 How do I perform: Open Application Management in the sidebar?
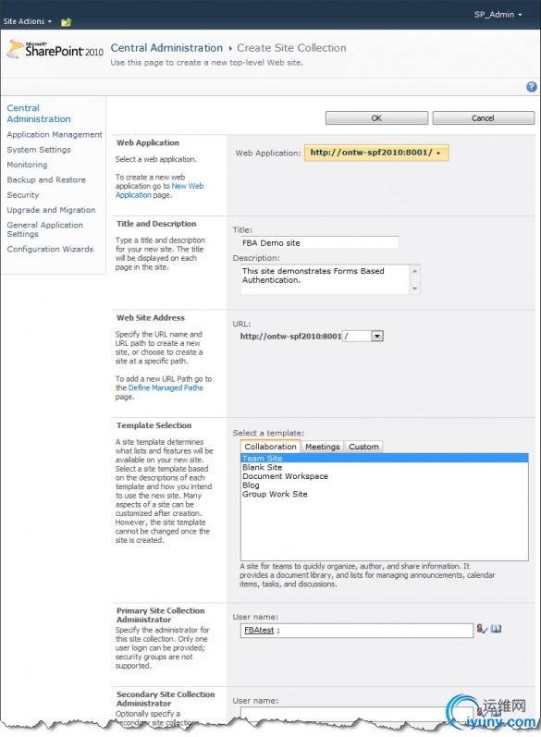tap(55, 134)
